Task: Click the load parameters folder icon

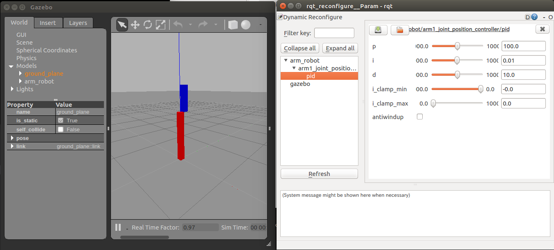Action: 399,29
